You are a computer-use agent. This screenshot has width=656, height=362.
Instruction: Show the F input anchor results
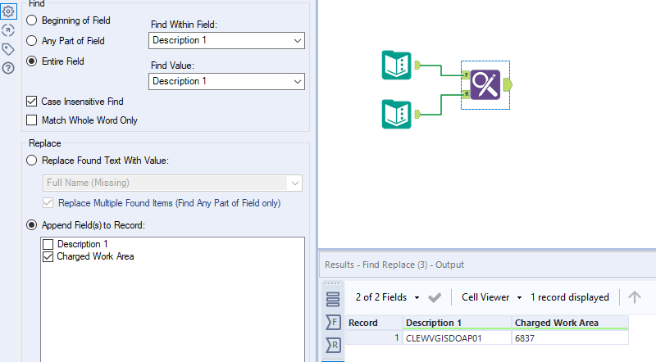[x=333, y=322]
